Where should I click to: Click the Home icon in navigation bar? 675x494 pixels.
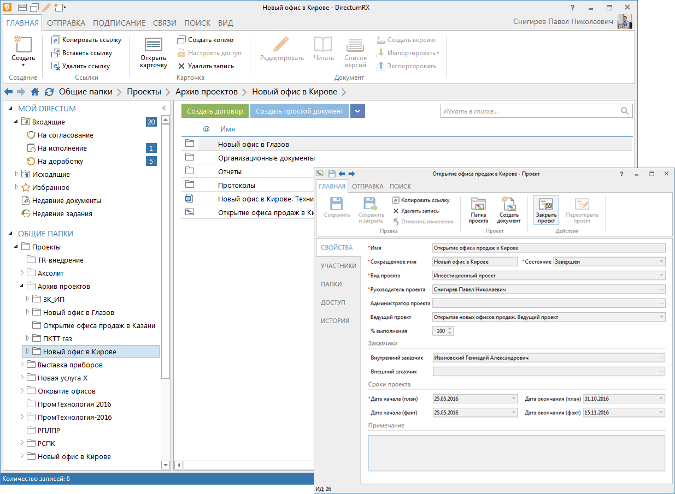tap(35, 92)
